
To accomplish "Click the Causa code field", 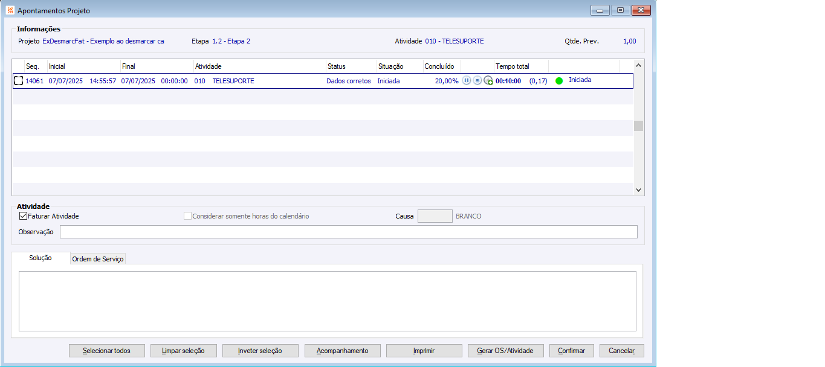I will [435, 216].
